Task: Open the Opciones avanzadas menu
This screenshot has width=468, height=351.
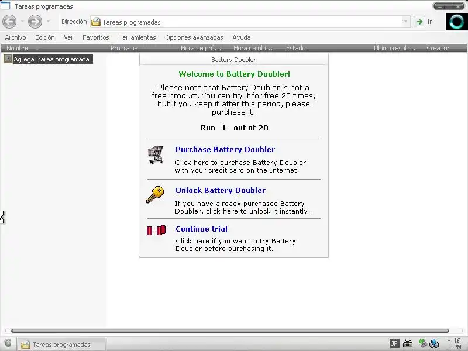Action: [x=194, y=37]
